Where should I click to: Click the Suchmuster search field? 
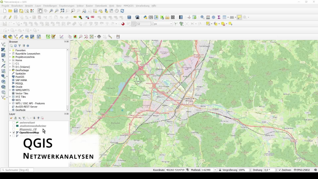(x=17, y=170)
